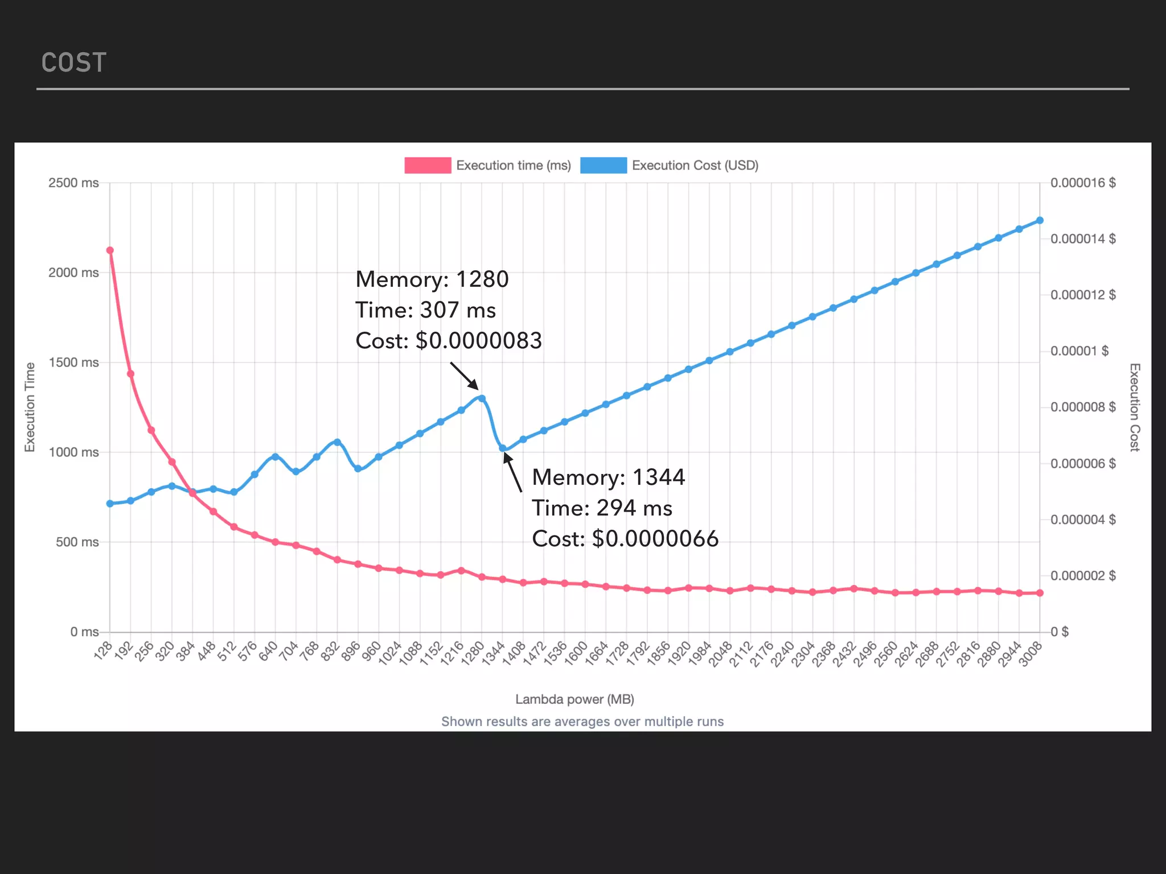Click the 'Execution Cost (USD)' legend label
This screenshot has width=1166, height=874.
tap(695, 166)
